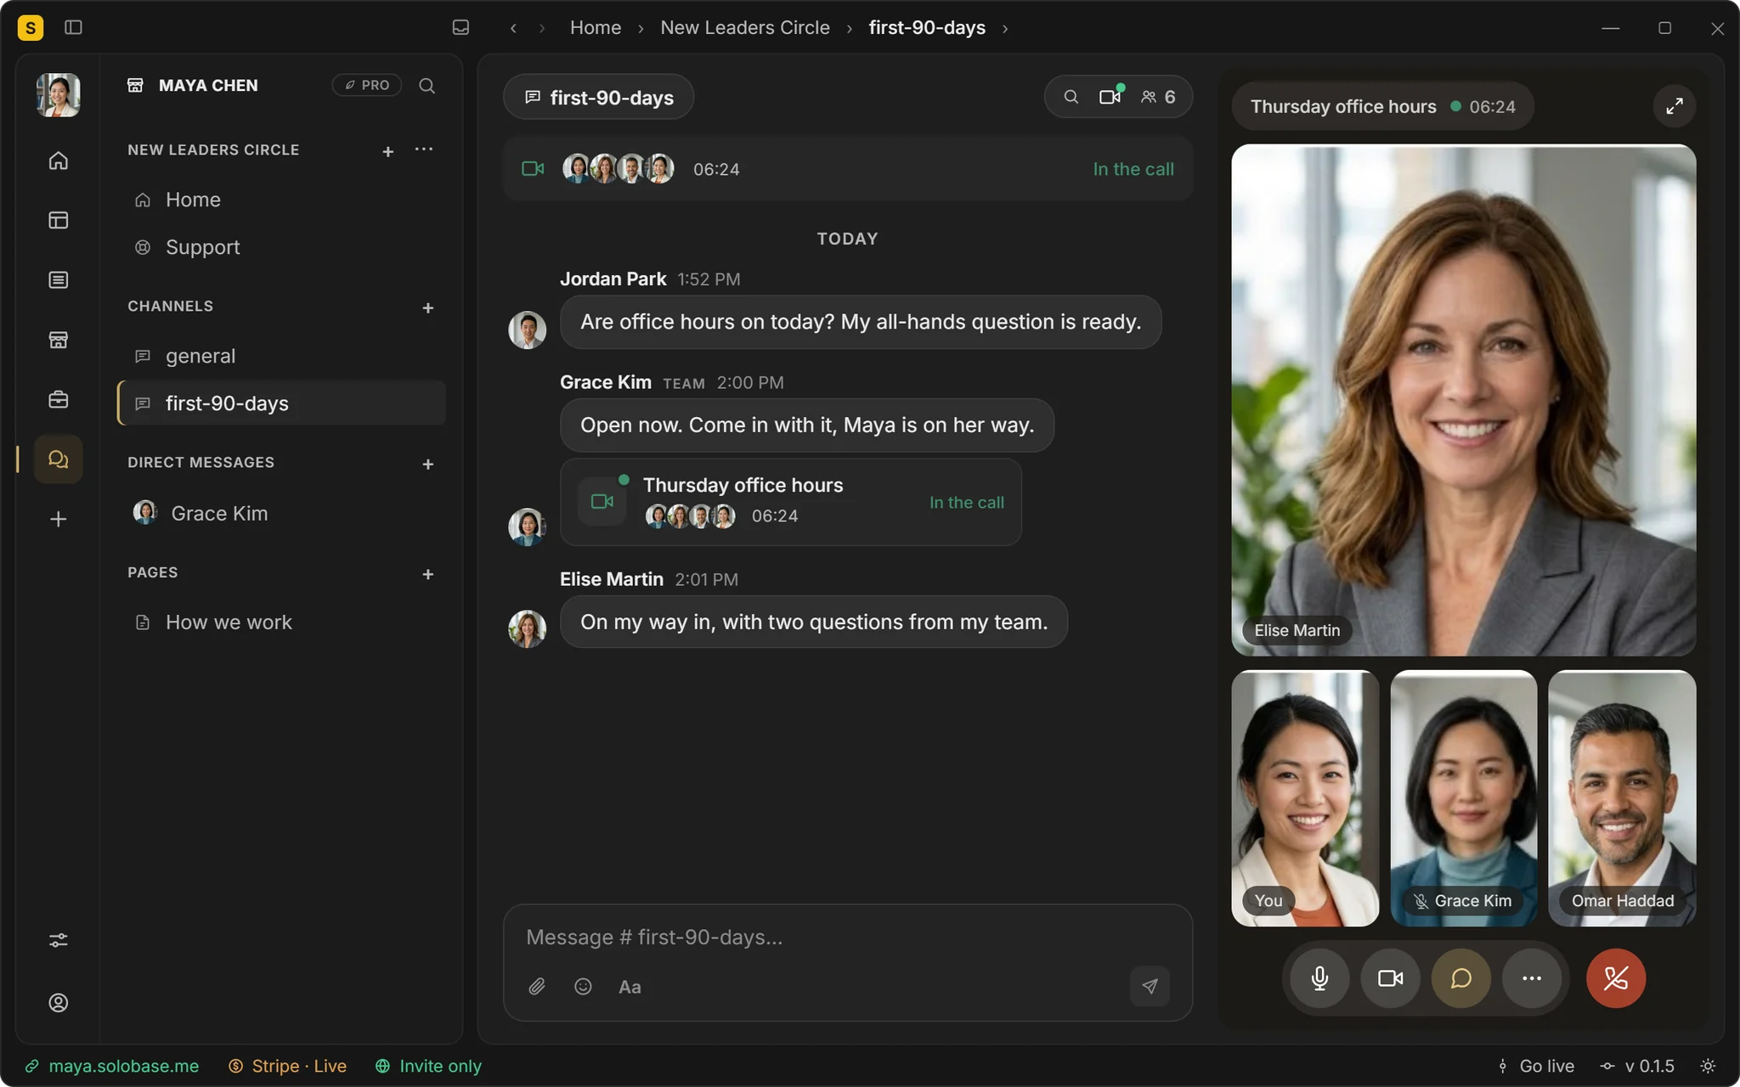
Task: Add a new page
Action: (x=427, y=574)
